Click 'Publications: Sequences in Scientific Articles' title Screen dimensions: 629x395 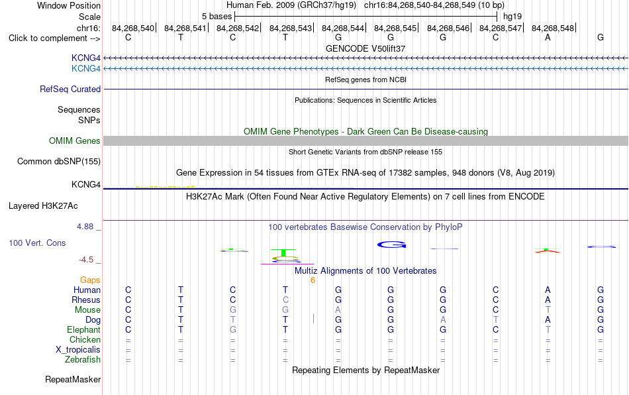click(365, 100)
